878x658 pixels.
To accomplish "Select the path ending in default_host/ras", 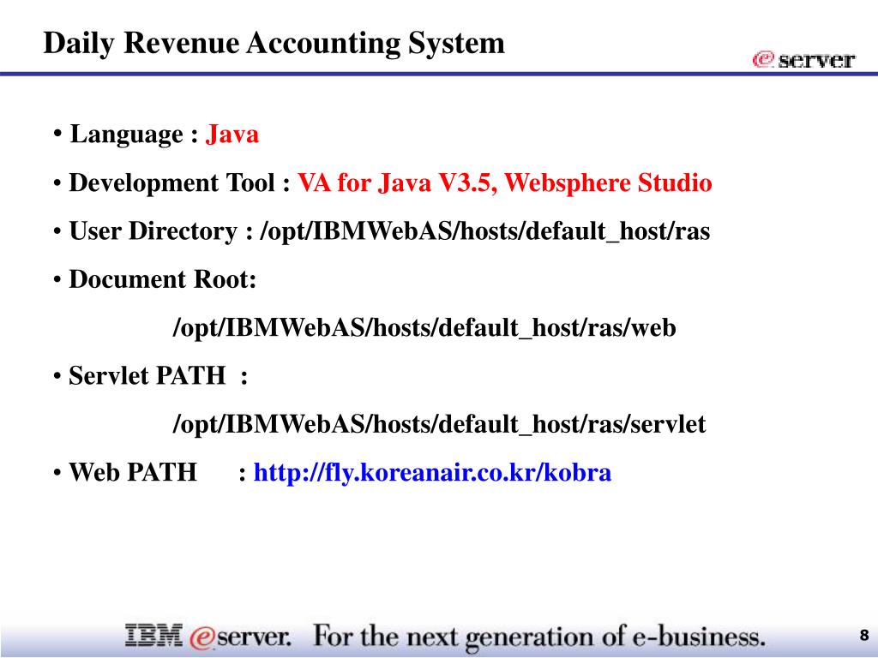I will coord(485,231).
